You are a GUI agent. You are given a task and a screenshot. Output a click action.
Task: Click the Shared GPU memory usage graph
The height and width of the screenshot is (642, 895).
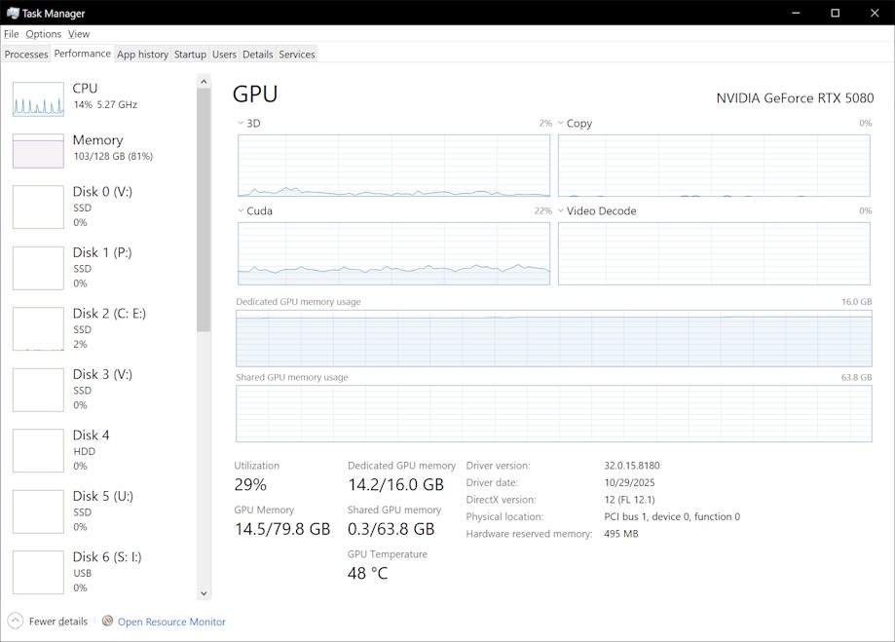click(x=554, y=413)
